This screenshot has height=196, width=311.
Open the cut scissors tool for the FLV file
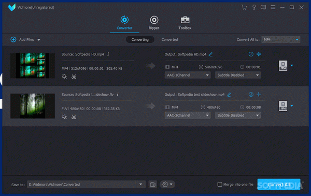(74, 117)
